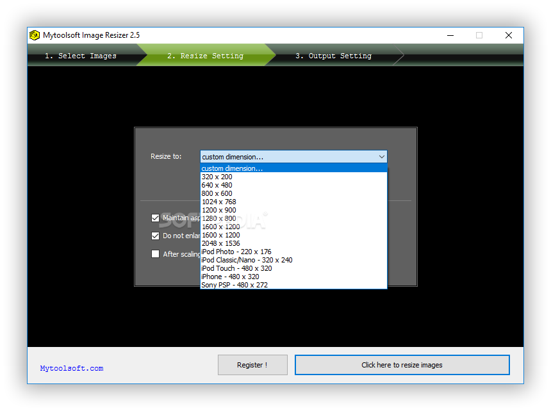This screenshot has height=411, width=551.
Task: Close the Mytoolsoft Image Resizer window
Action: 509,35
